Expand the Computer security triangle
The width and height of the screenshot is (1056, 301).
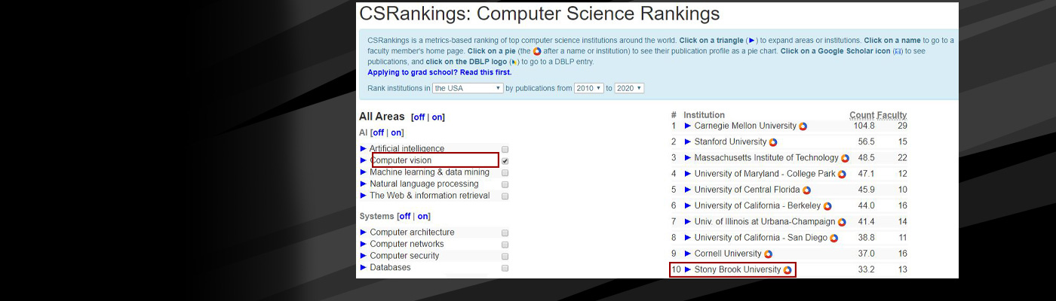coord(363,256)
